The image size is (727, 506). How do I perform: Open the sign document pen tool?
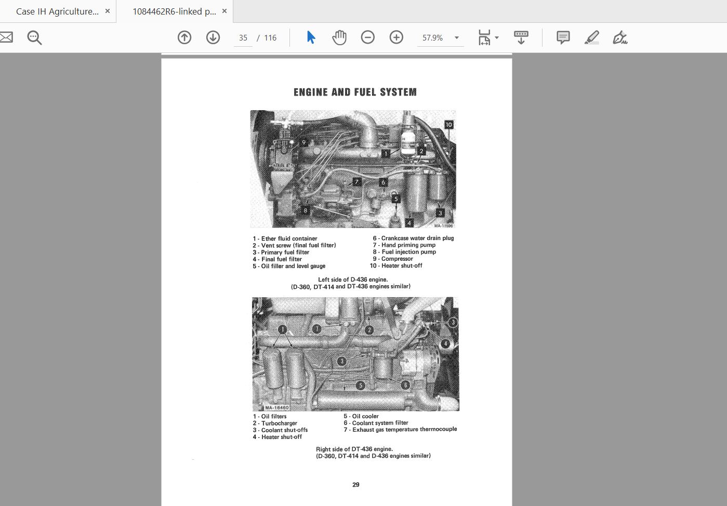[x=620, y=37]
